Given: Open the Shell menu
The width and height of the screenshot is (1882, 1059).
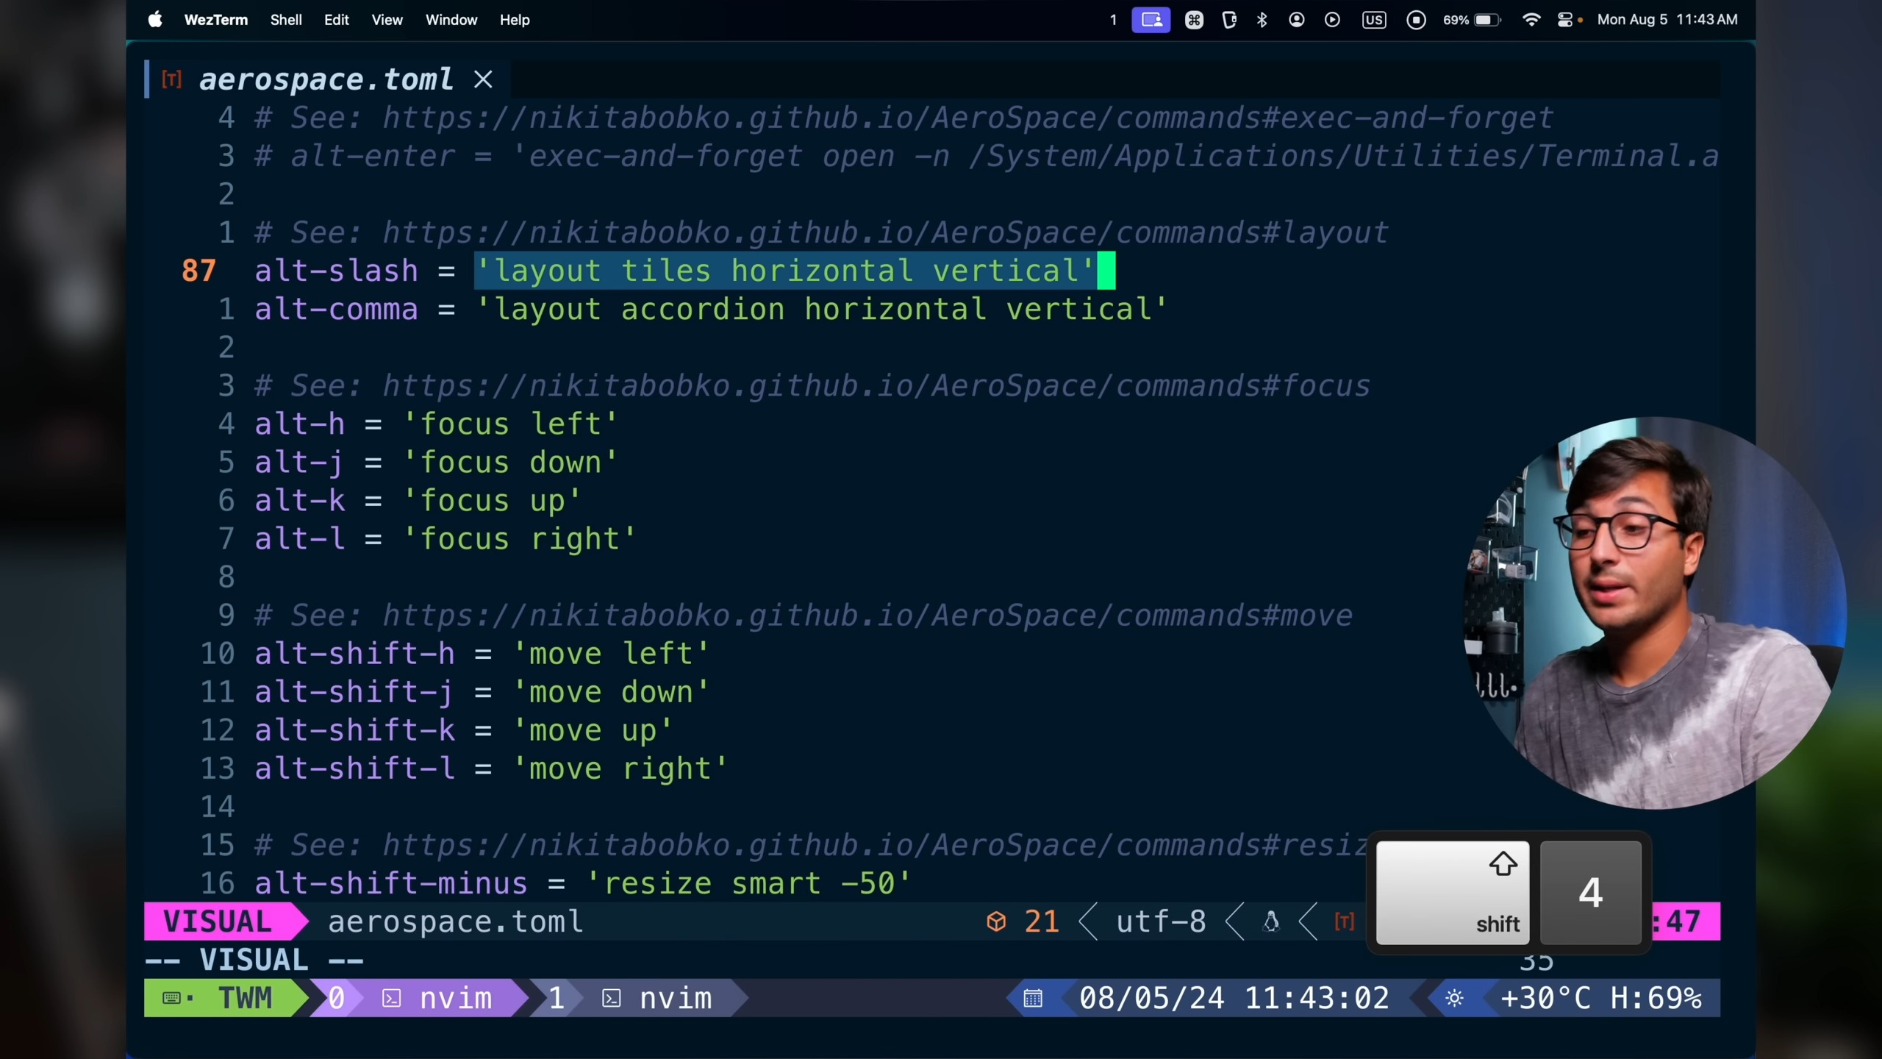Looking at the screenshot, I should coord(285,20).
